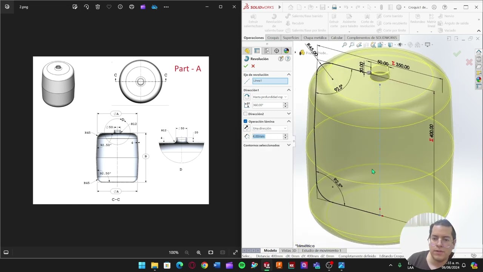Cancel the Revolución feature with red X
This screenshot has width=483, height=272.
(253, 66)
